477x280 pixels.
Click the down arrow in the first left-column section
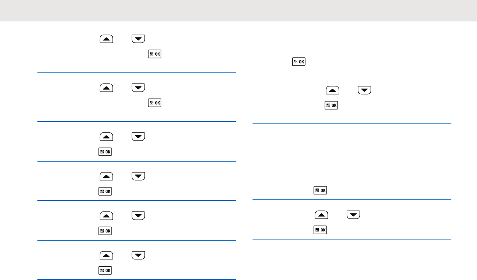tap(138, 39)
